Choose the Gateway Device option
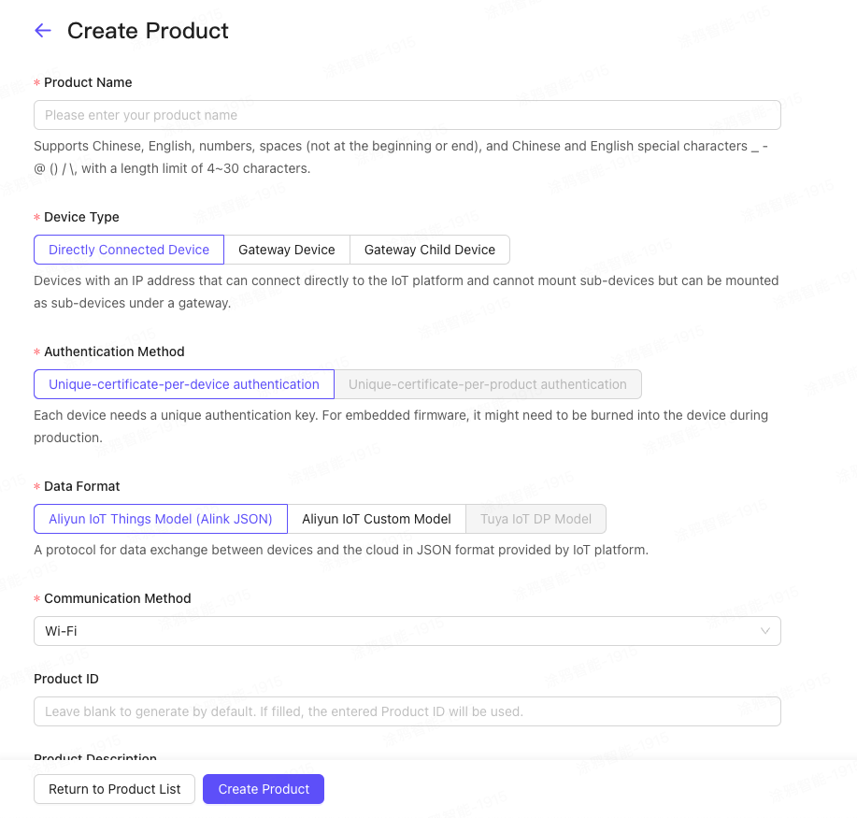The image size is (857, 818). coord(287,250)
